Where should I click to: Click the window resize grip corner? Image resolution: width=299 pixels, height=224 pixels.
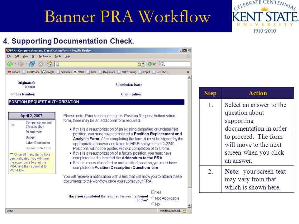point(190,212)
